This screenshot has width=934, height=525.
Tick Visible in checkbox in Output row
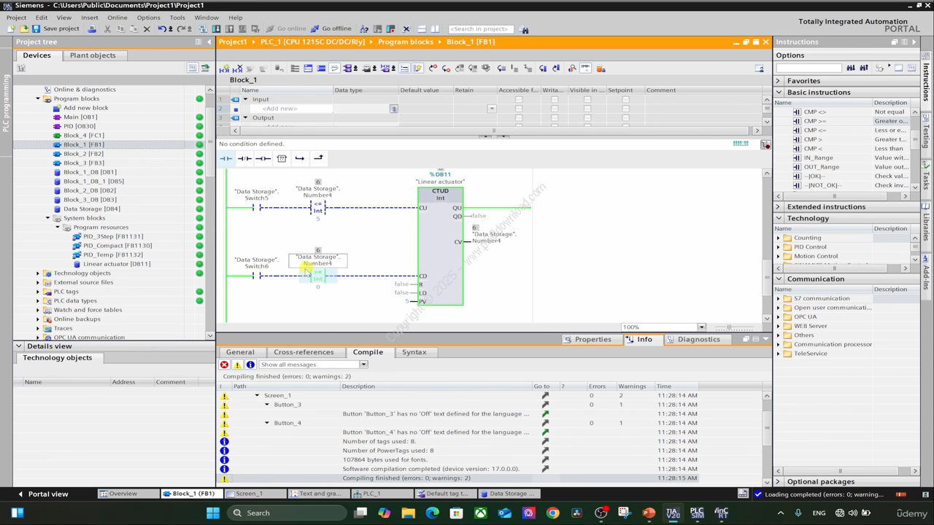point(589,117)
